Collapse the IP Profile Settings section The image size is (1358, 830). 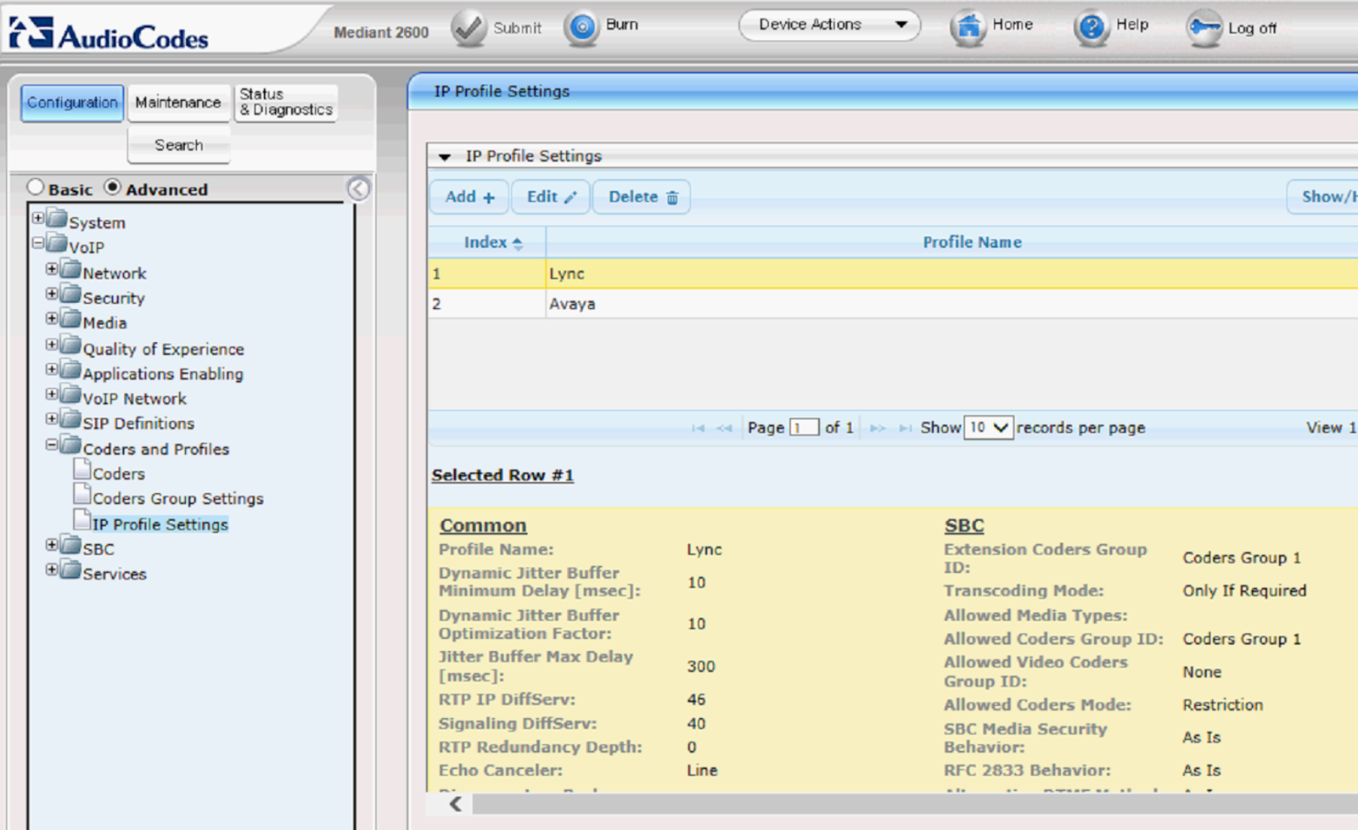tap(445, 156)
